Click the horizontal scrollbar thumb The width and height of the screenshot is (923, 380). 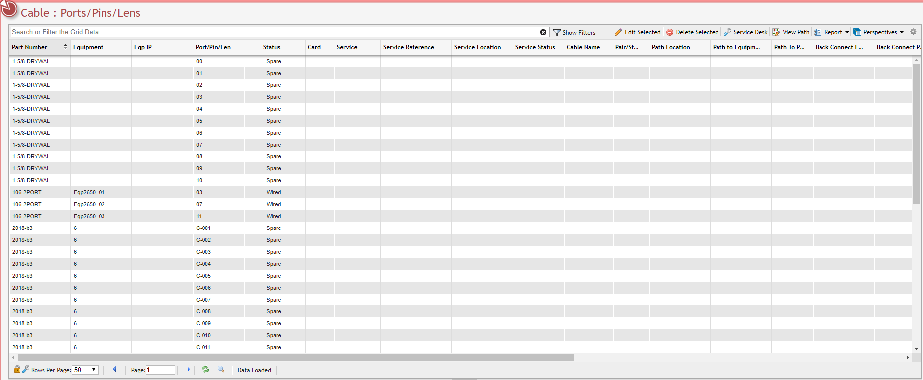point(296,358)
